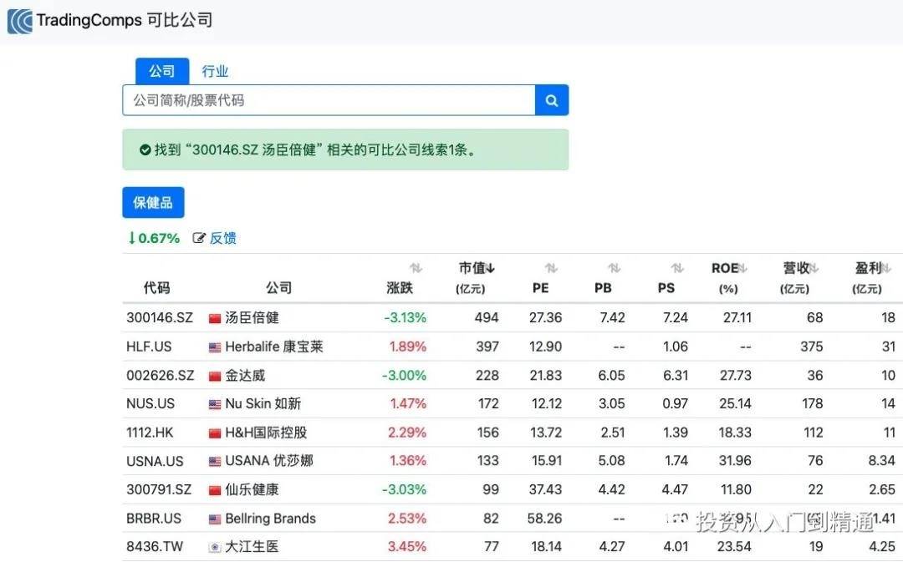Open the 反馈 feedback link
The height and width of the screenshot is (562, 903).
pos(222,238)
